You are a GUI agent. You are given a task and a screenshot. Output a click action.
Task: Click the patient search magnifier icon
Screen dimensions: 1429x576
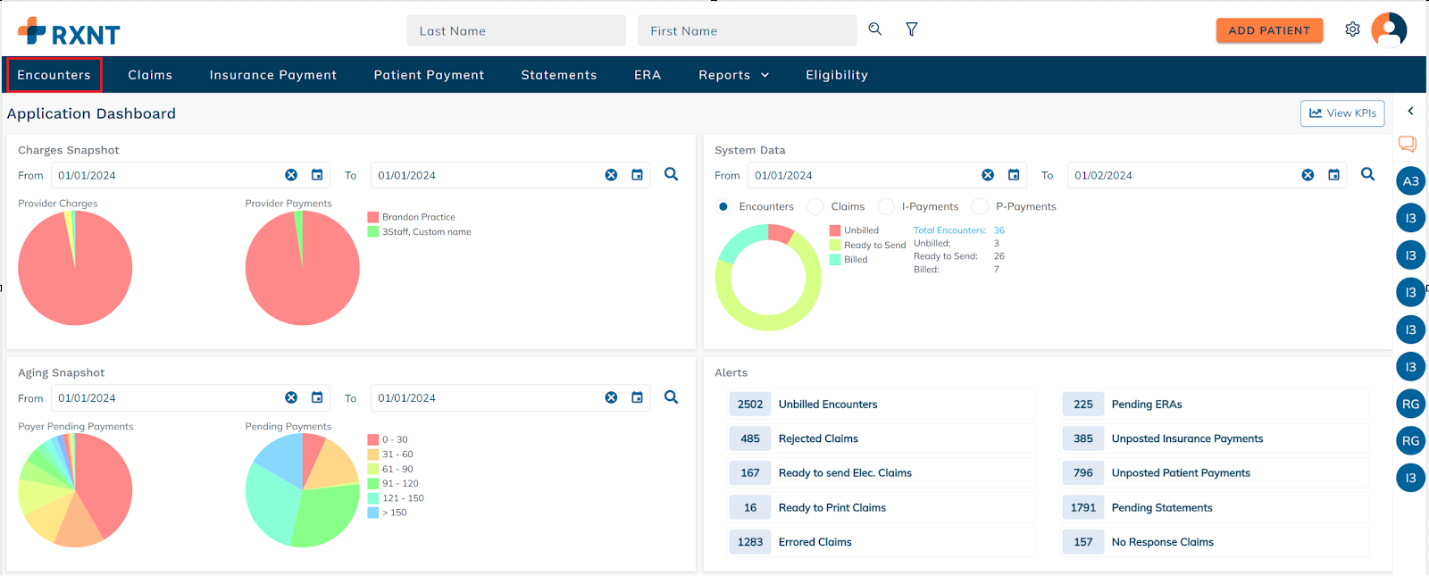coord(875,29)
